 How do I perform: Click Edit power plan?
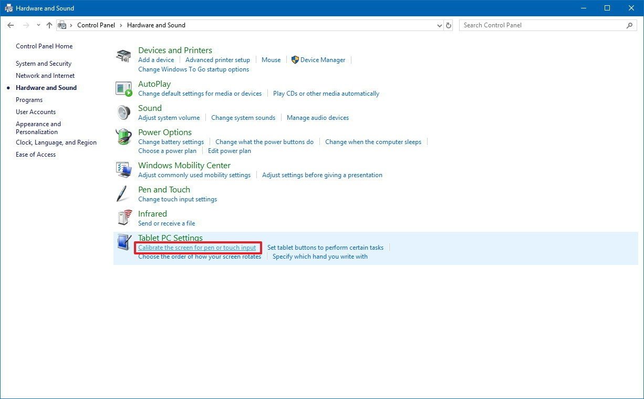click(x=230, y=151)
